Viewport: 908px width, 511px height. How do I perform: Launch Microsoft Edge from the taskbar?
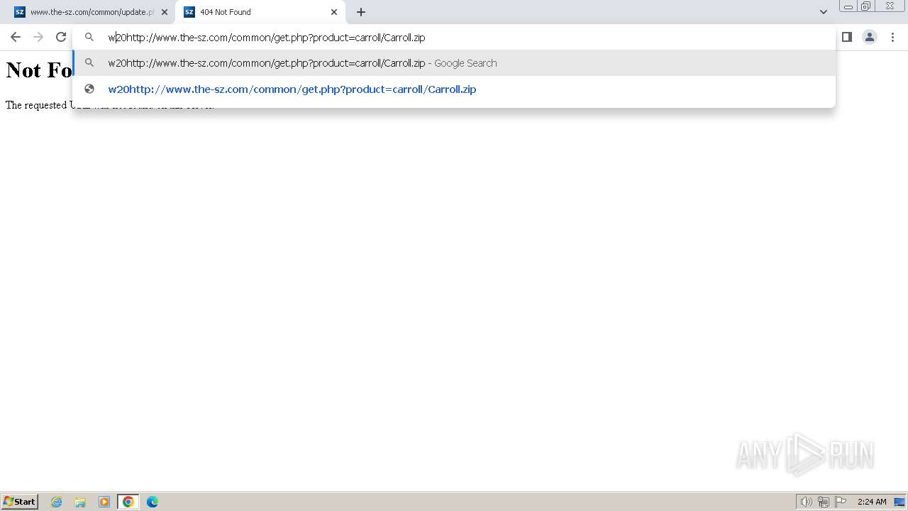(x=153, y=502)
